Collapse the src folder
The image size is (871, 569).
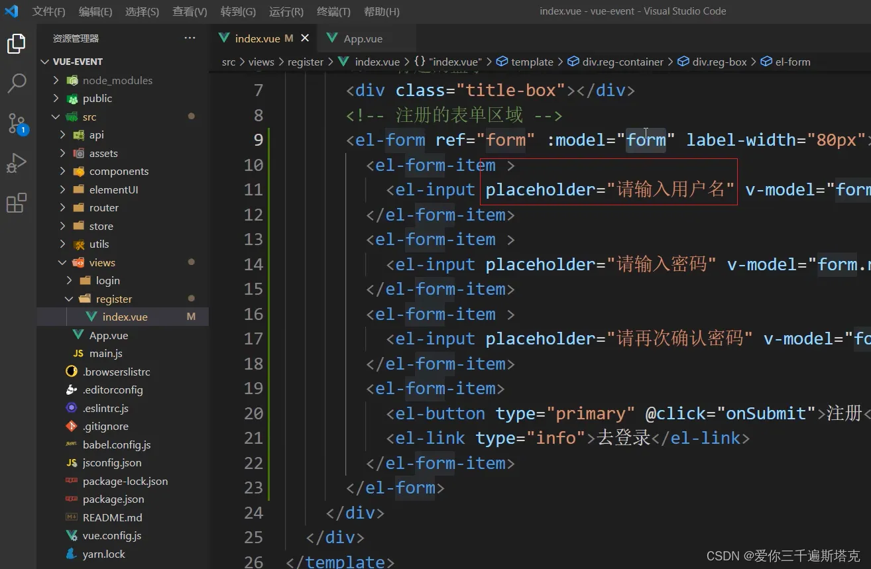(x=89, y=117)
